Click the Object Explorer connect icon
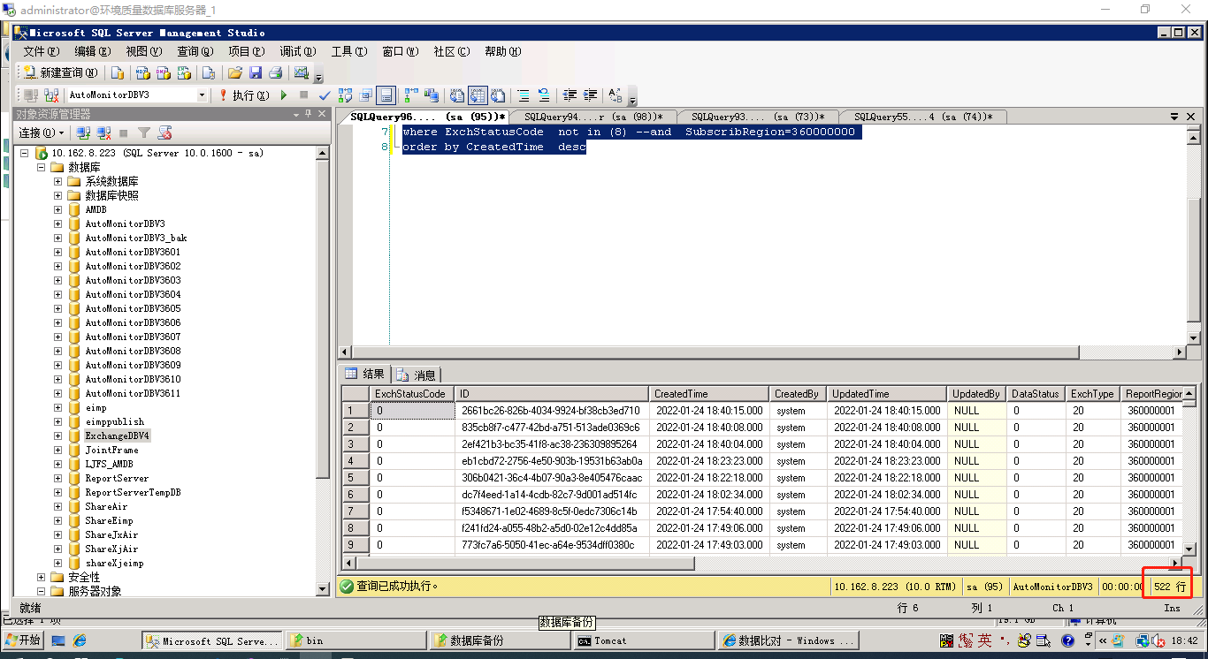The height and width of the screenshot is (659, 1208). point(83,133)
